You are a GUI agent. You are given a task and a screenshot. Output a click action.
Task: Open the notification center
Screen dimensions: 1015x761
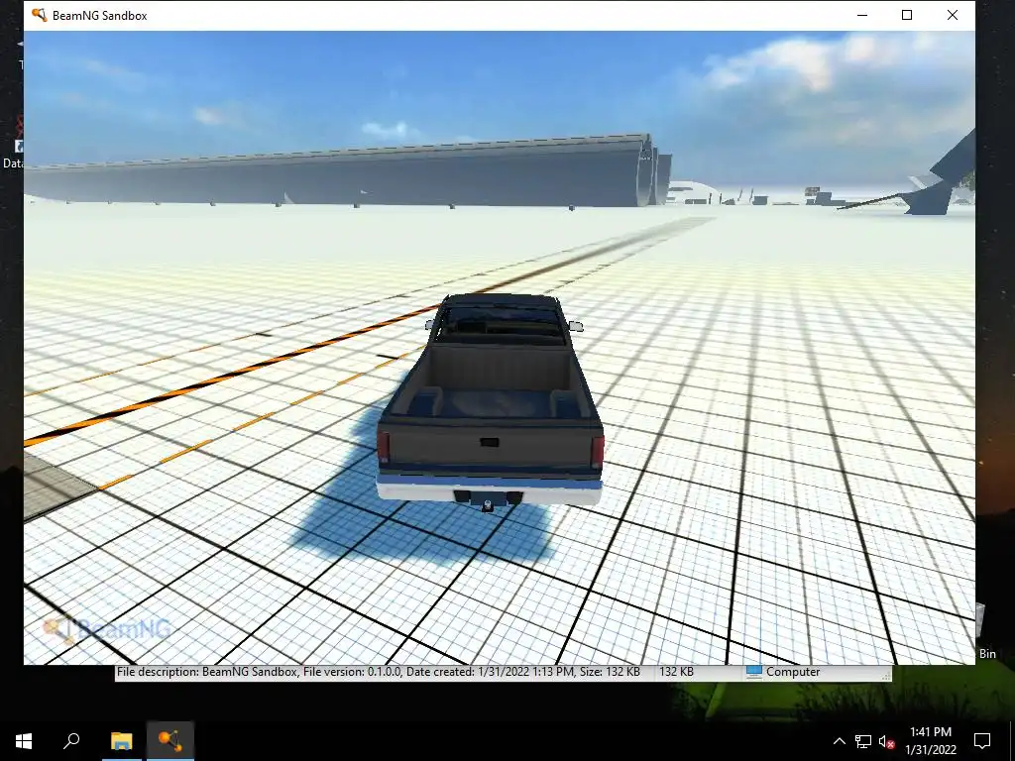point(982,741)
